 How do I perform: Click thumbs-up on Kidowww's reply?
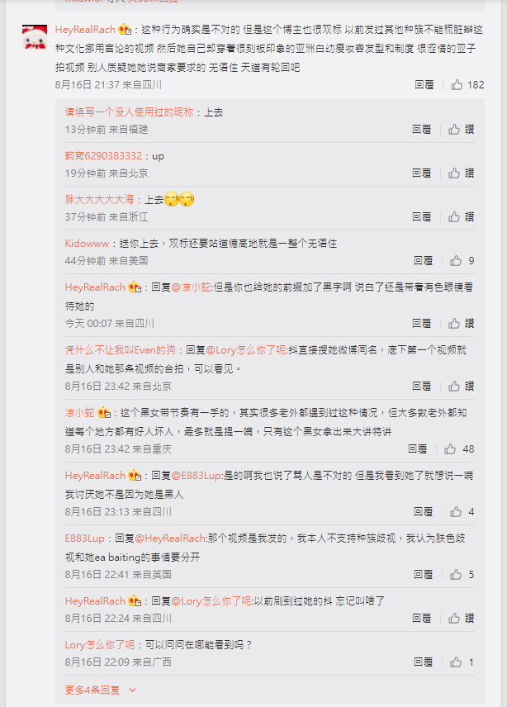point(462,261)
